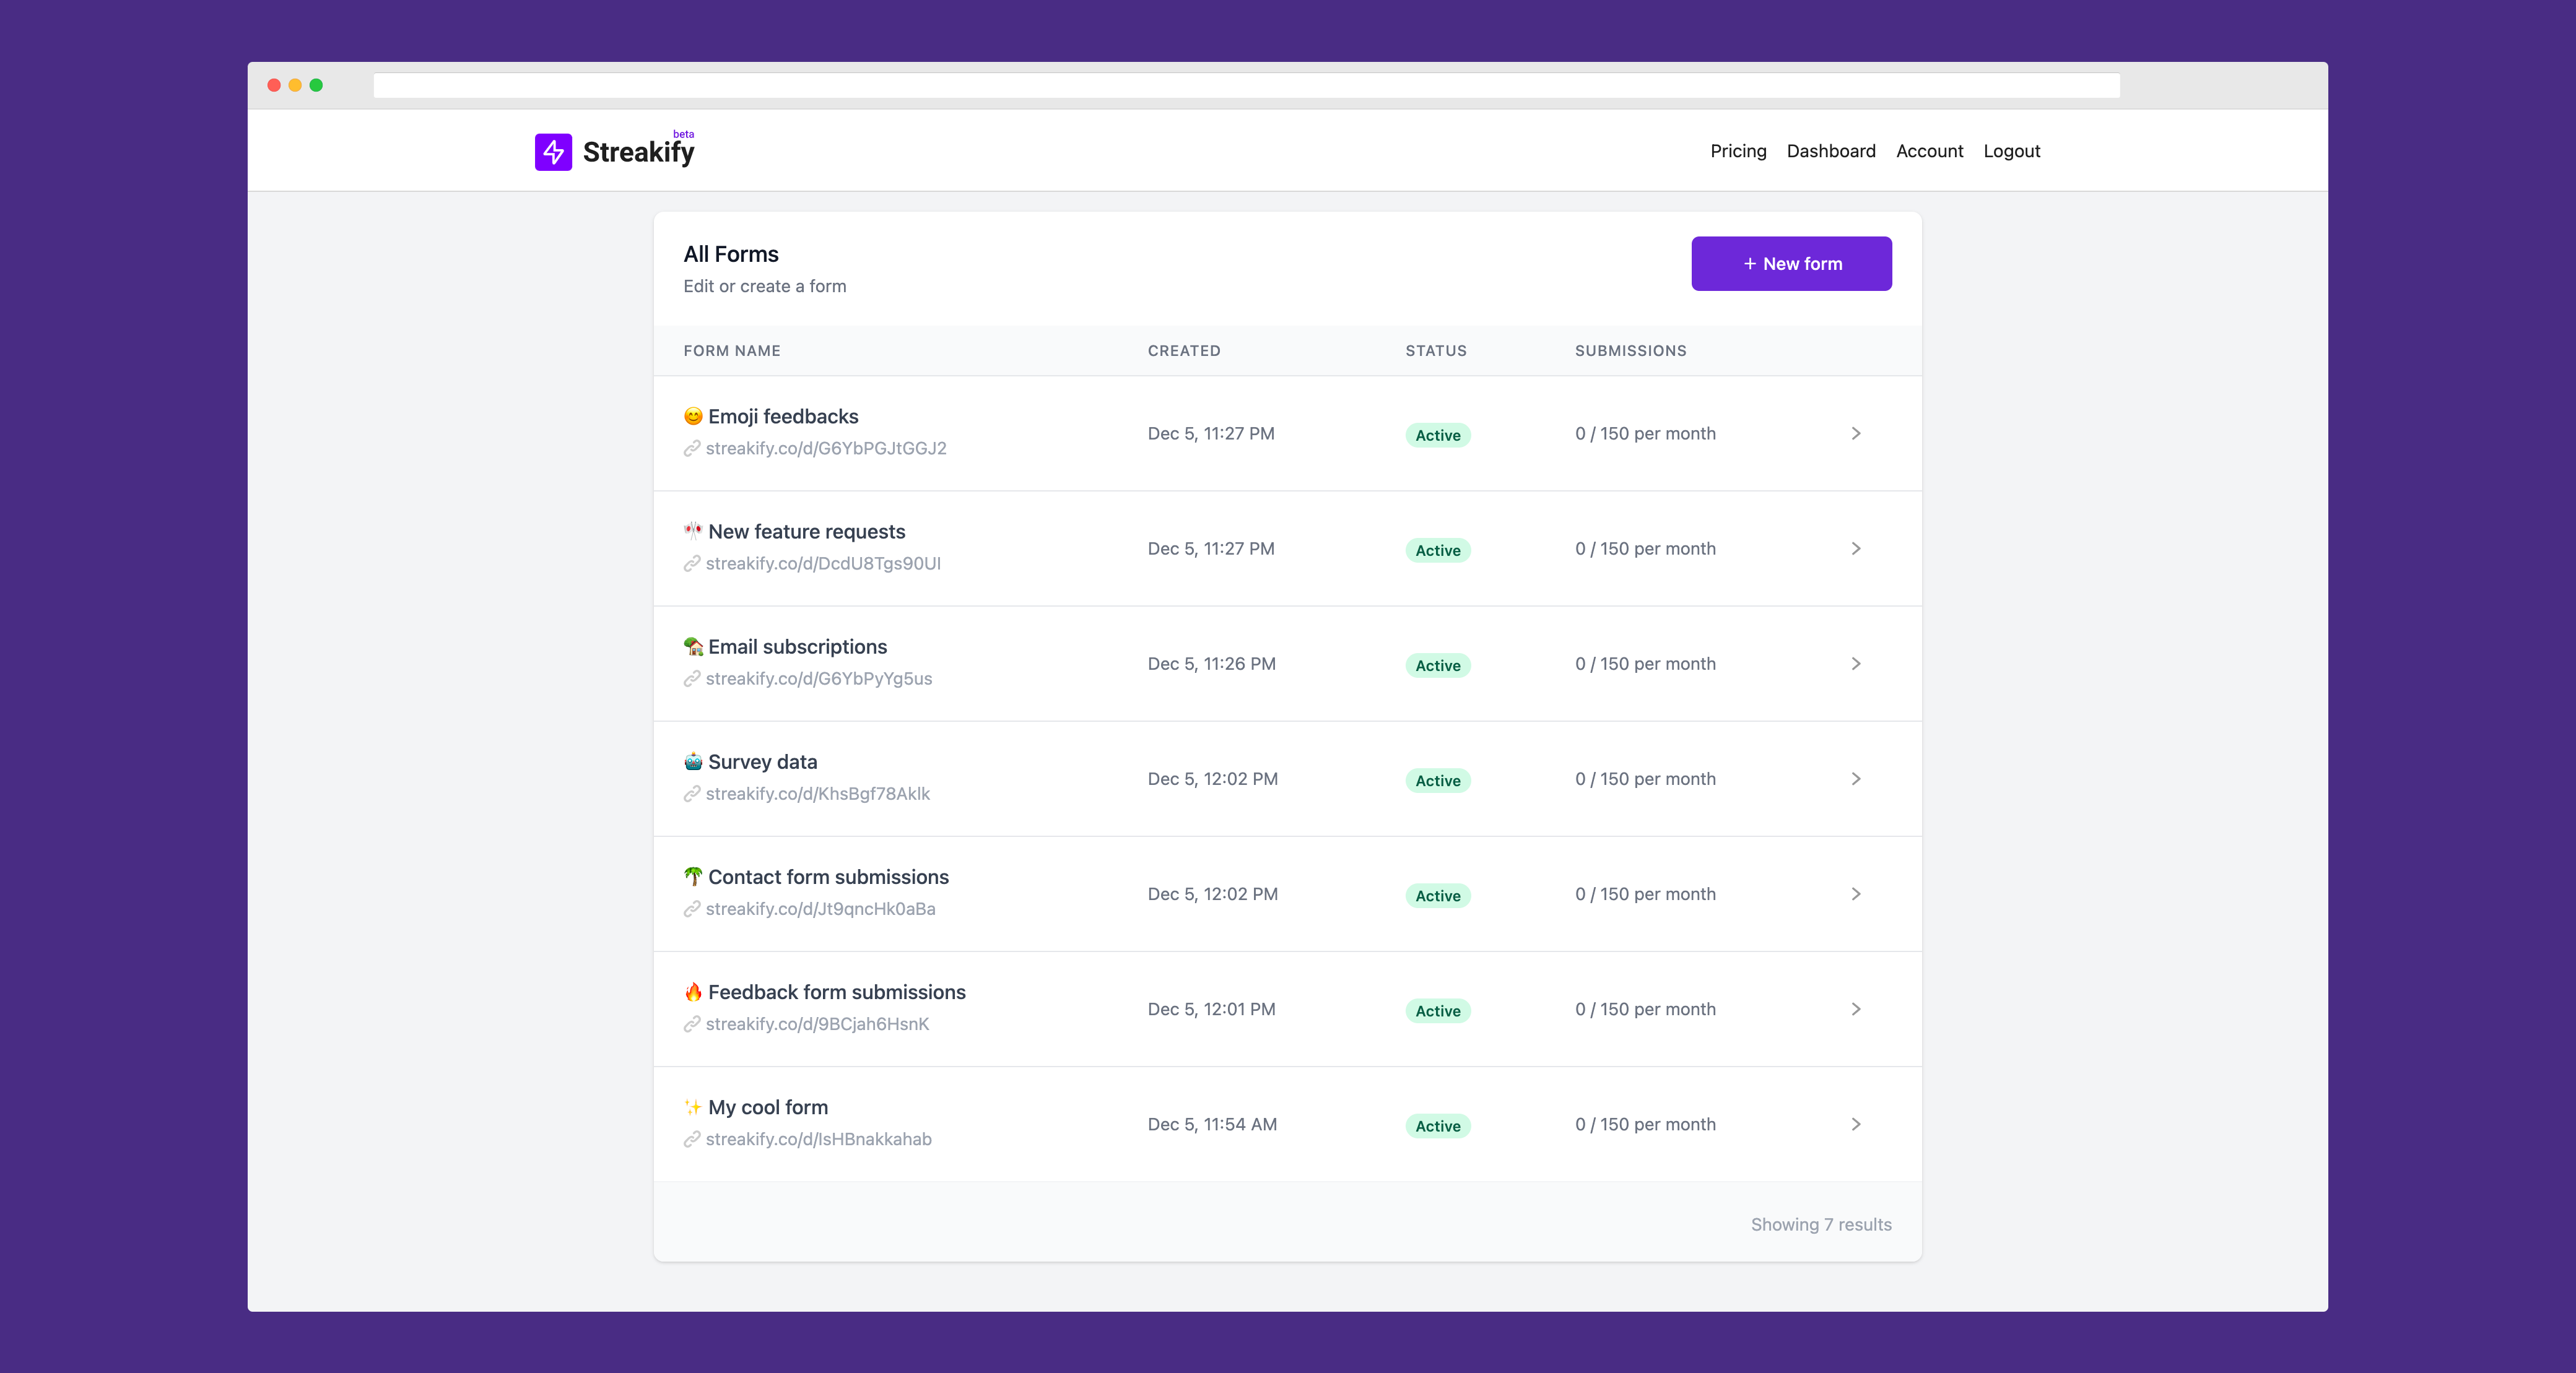The image size is (2576, 1373).
Task: Open the Feedback form submissions row chevron
Action: [x=1855, y=1009]
